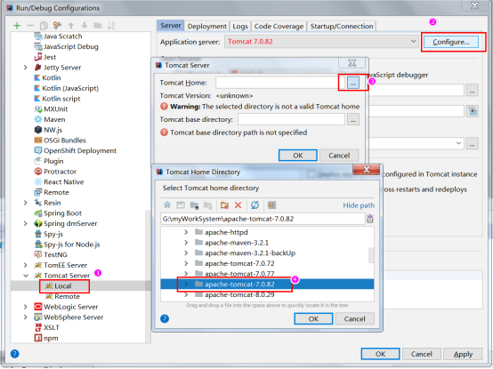493x369 pixels.
Task: Click Hide path link
Action: point(359,205)
